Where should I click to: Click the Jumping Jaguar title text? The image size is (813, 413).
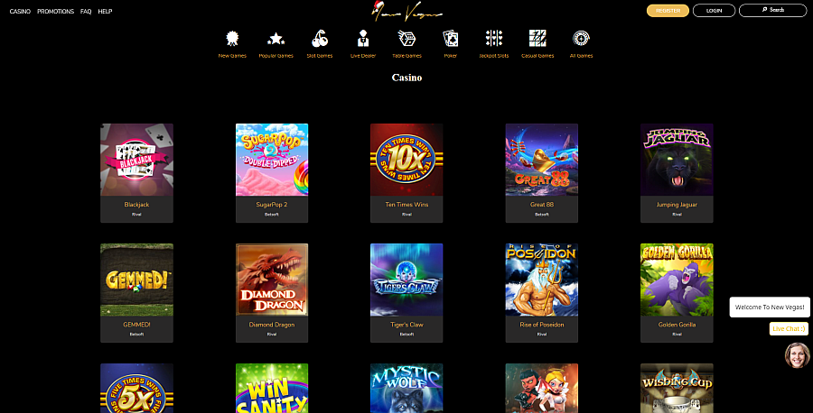point(677,205)
